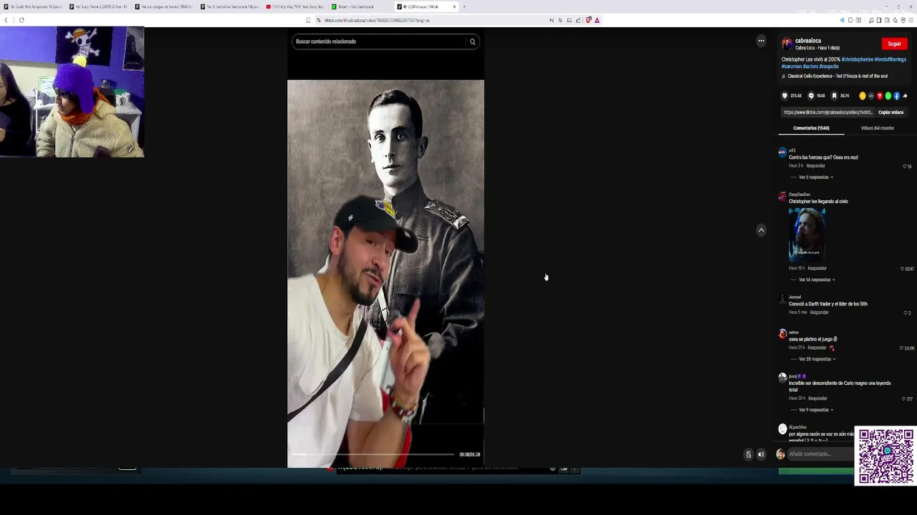
Task: Switch to Comentarios (1548) tab
Action: [x=811, y=128]
